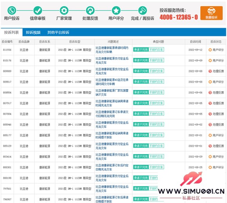This screenshot has width=227, height=203.
Task: Open issue link in complaint row 805946
Action: [x=112, y=125]
